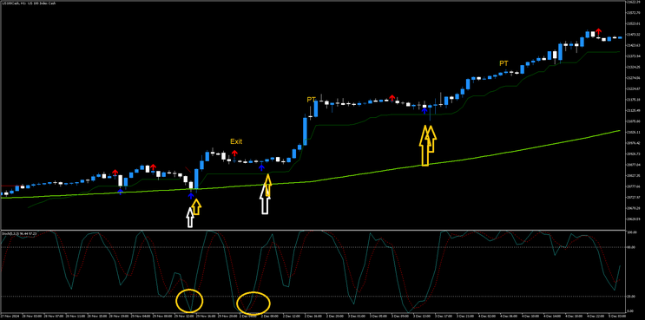The height and width of the screenshot is (320, 645).
Task: Click price label 20777.66 on the scale
Action: pos(635,186)
